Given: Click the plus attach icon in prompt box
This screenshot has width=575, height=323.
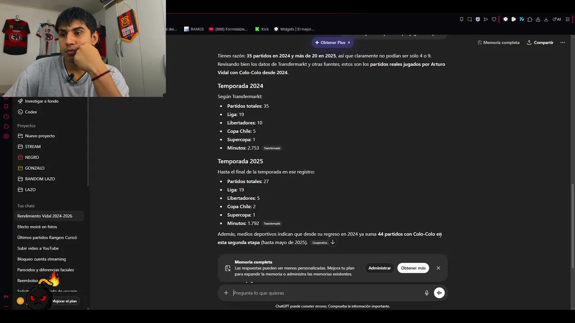Looking at the screenshot, I should (x=226, y=293).
